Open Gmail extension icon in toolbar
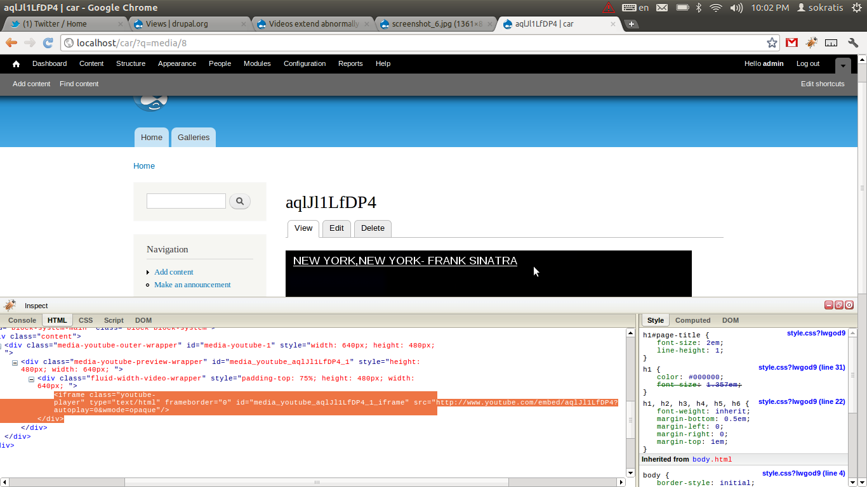Viewport: 867px width, 487px height. (791, 42)
